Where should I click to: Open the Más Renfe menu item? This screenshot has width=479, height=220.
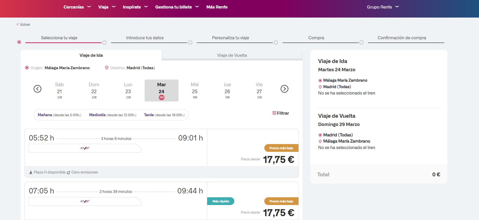(x=217, y=7)
